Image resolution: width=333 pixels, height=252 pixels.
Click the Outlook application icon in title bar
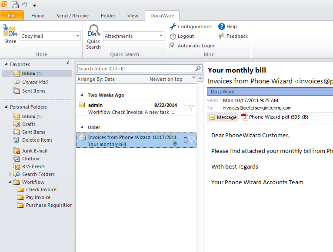tap(3, 4)
